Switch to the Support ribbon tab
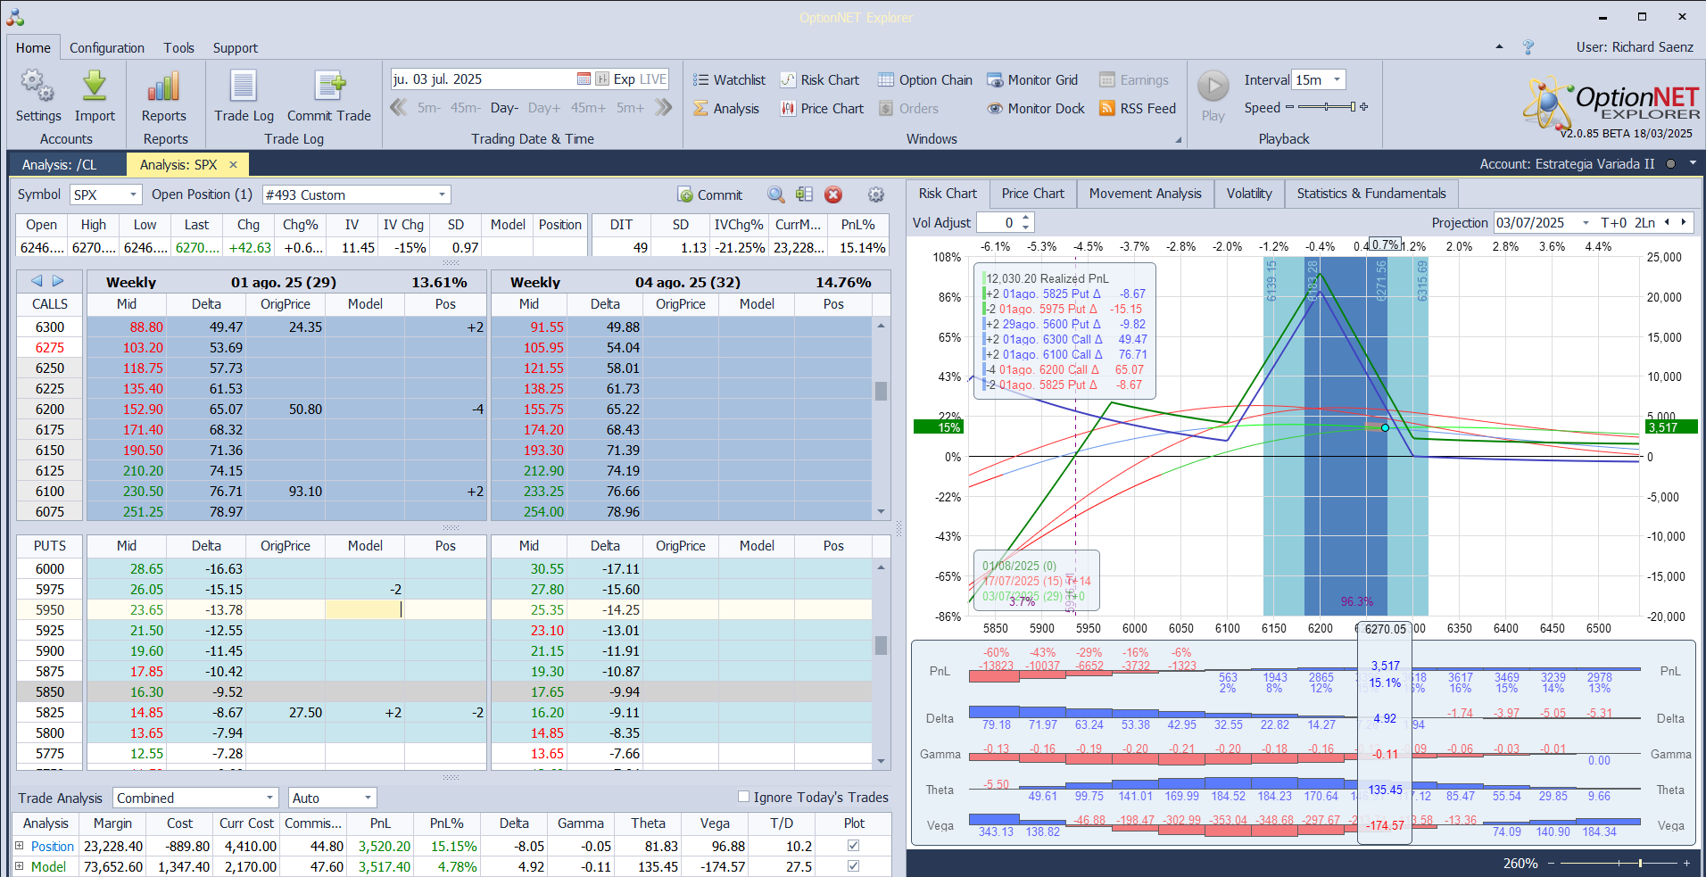Image resolution: width=1706 pixels, height=877 pixels. click(236, 48)
